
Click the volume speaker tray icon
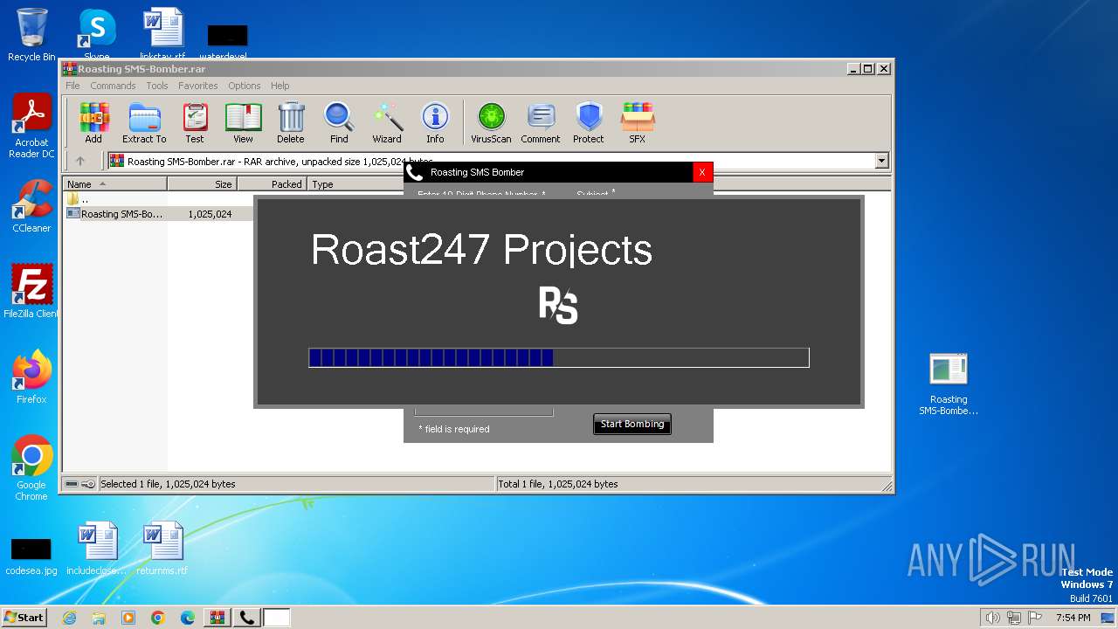[992, 618]
